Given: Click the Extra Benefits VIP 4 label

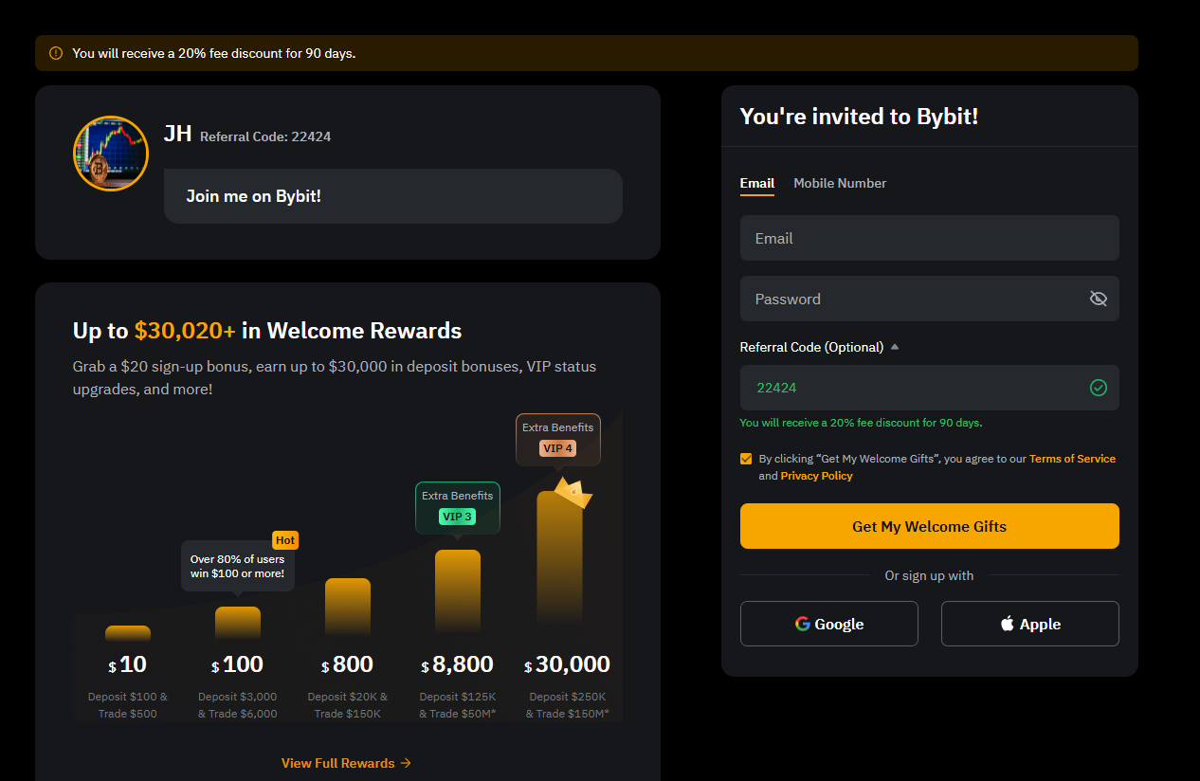Looking at the screenshot, I should coord(558,438).
